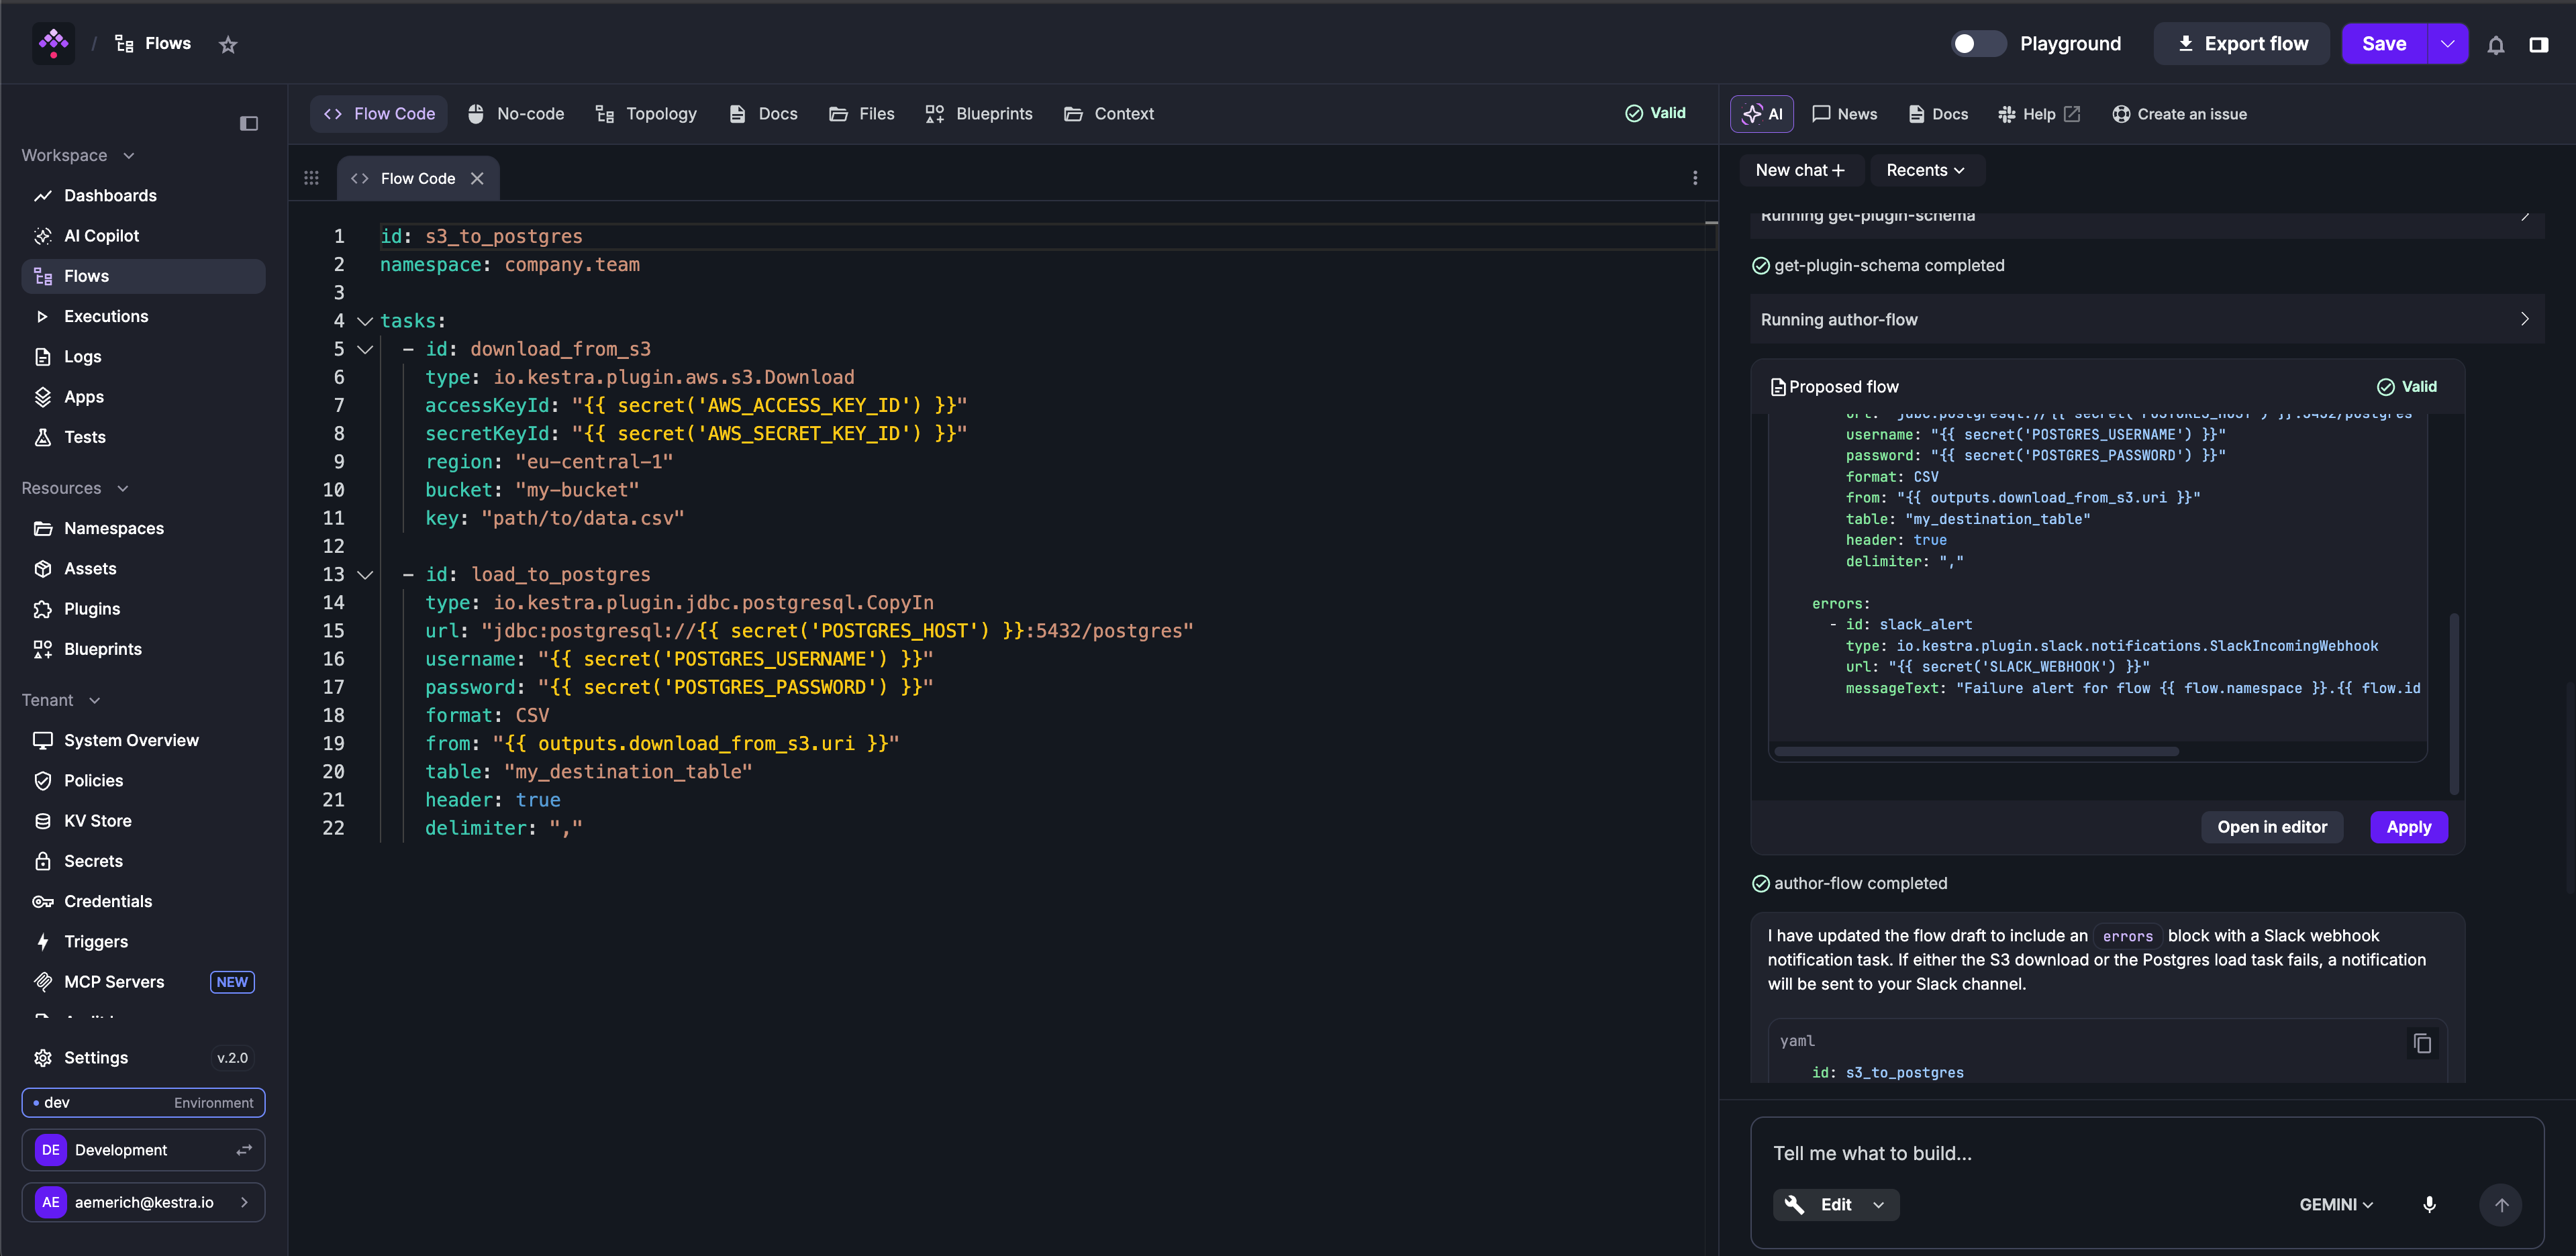Go to Executions
The height and width of the screenshot is (1256, 2576).
click(x=143, y=316)
